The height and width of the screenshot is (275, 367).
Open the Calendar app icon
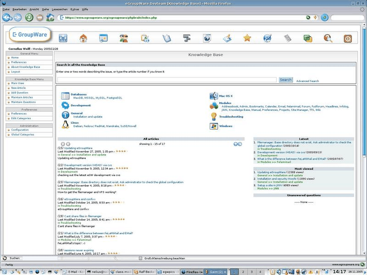tap(103, 38)
